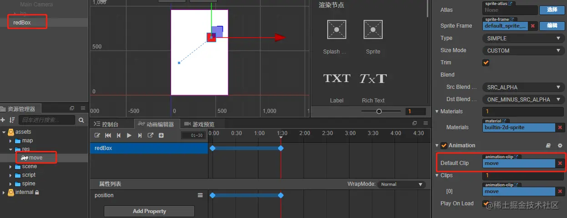The height and width of the screenshot is (218, 567).
Task: Remove the Sprite Frame reference
Action: pyautogui.click(x=532, y=26)
